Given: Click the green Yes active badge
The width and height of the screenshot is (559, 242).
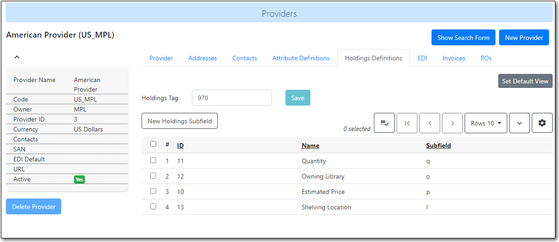Looking at the screenshot, I should tap(79, 179).
